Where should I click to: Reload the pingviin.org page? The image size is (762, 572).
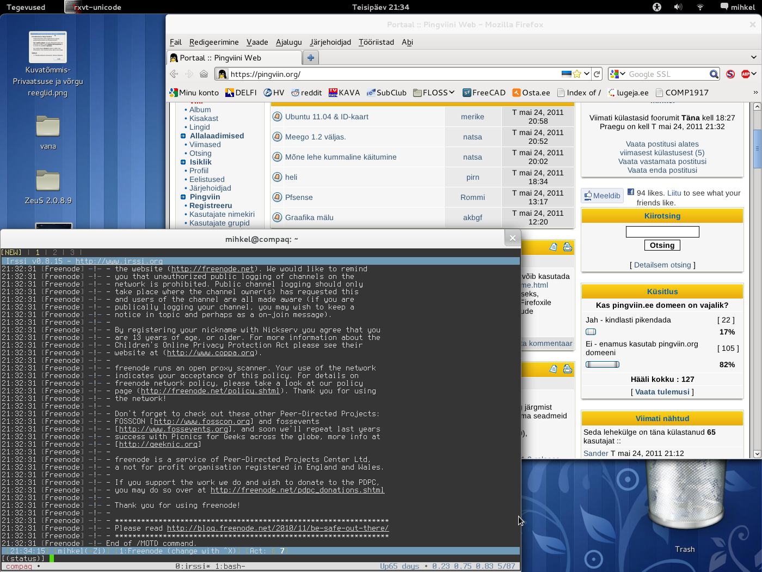pos(597,74)
